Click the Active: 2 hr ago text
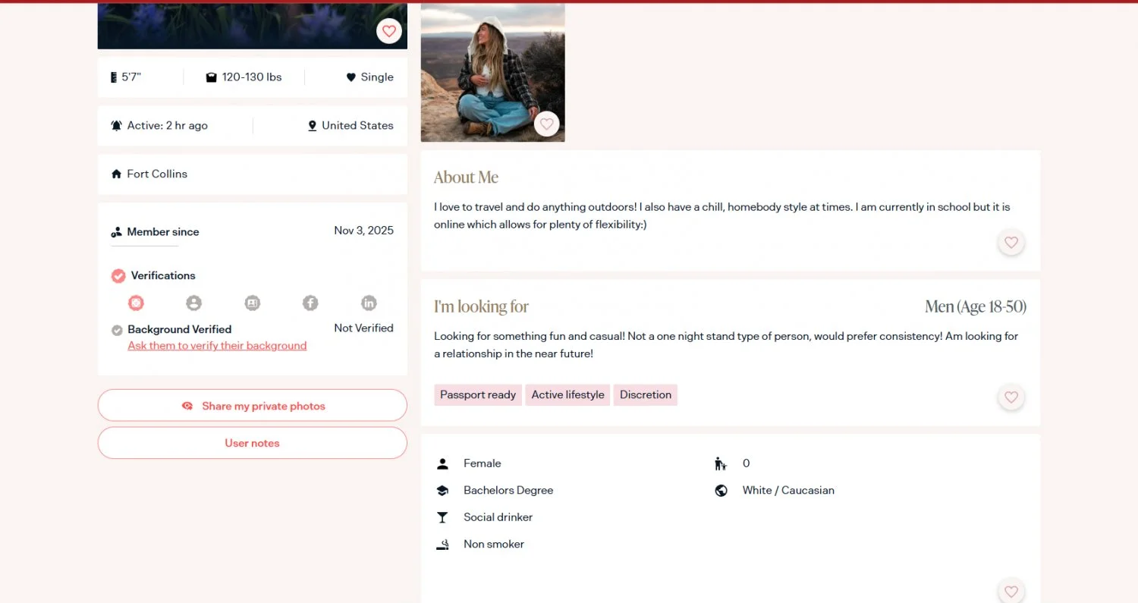1138x603 pixels. pos(168,126)
